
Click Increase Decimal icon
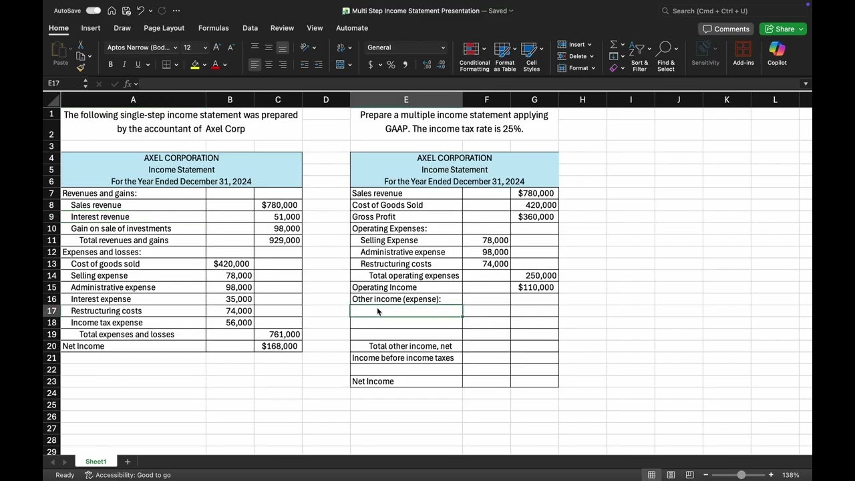pyautogui.click(x=427, y=65)
